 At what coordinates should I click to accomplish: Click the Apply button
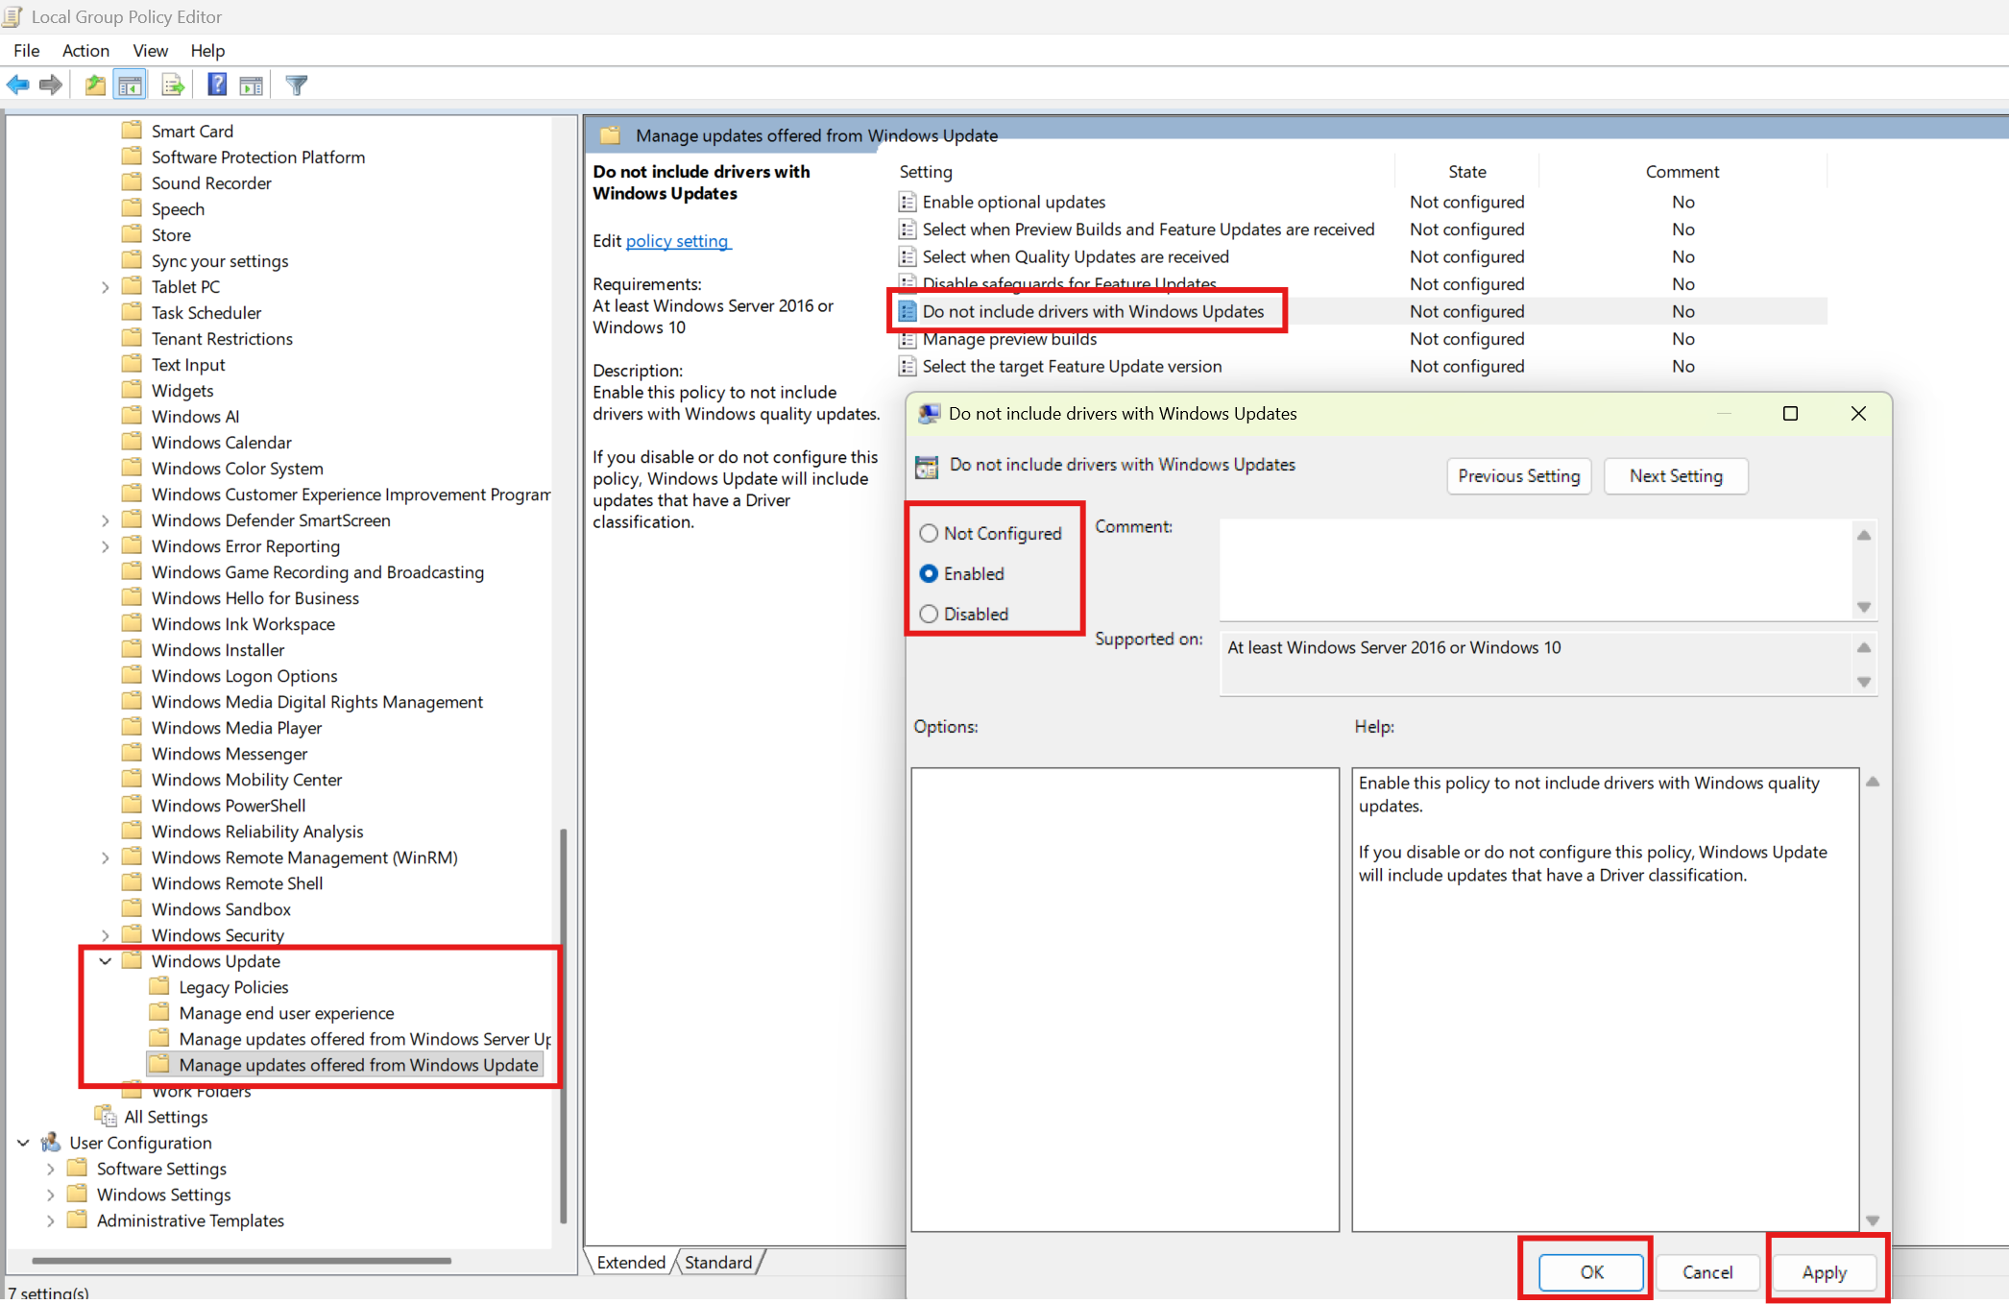1824,1271
